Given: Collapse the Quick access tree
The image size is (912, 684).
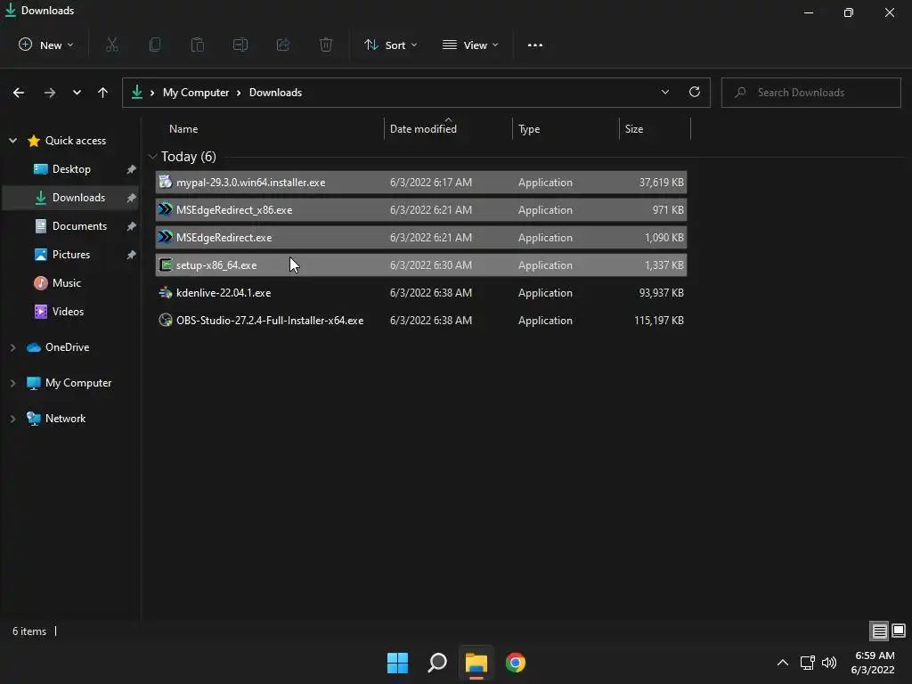Looking at the screenshot, I should click(x=12, y=140).
